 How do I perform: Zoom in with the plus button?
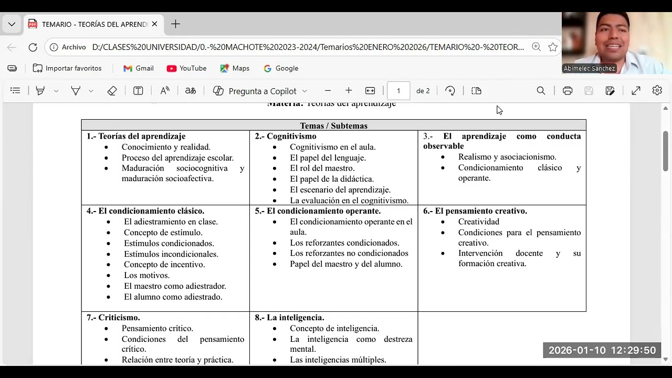click(349, 91)
